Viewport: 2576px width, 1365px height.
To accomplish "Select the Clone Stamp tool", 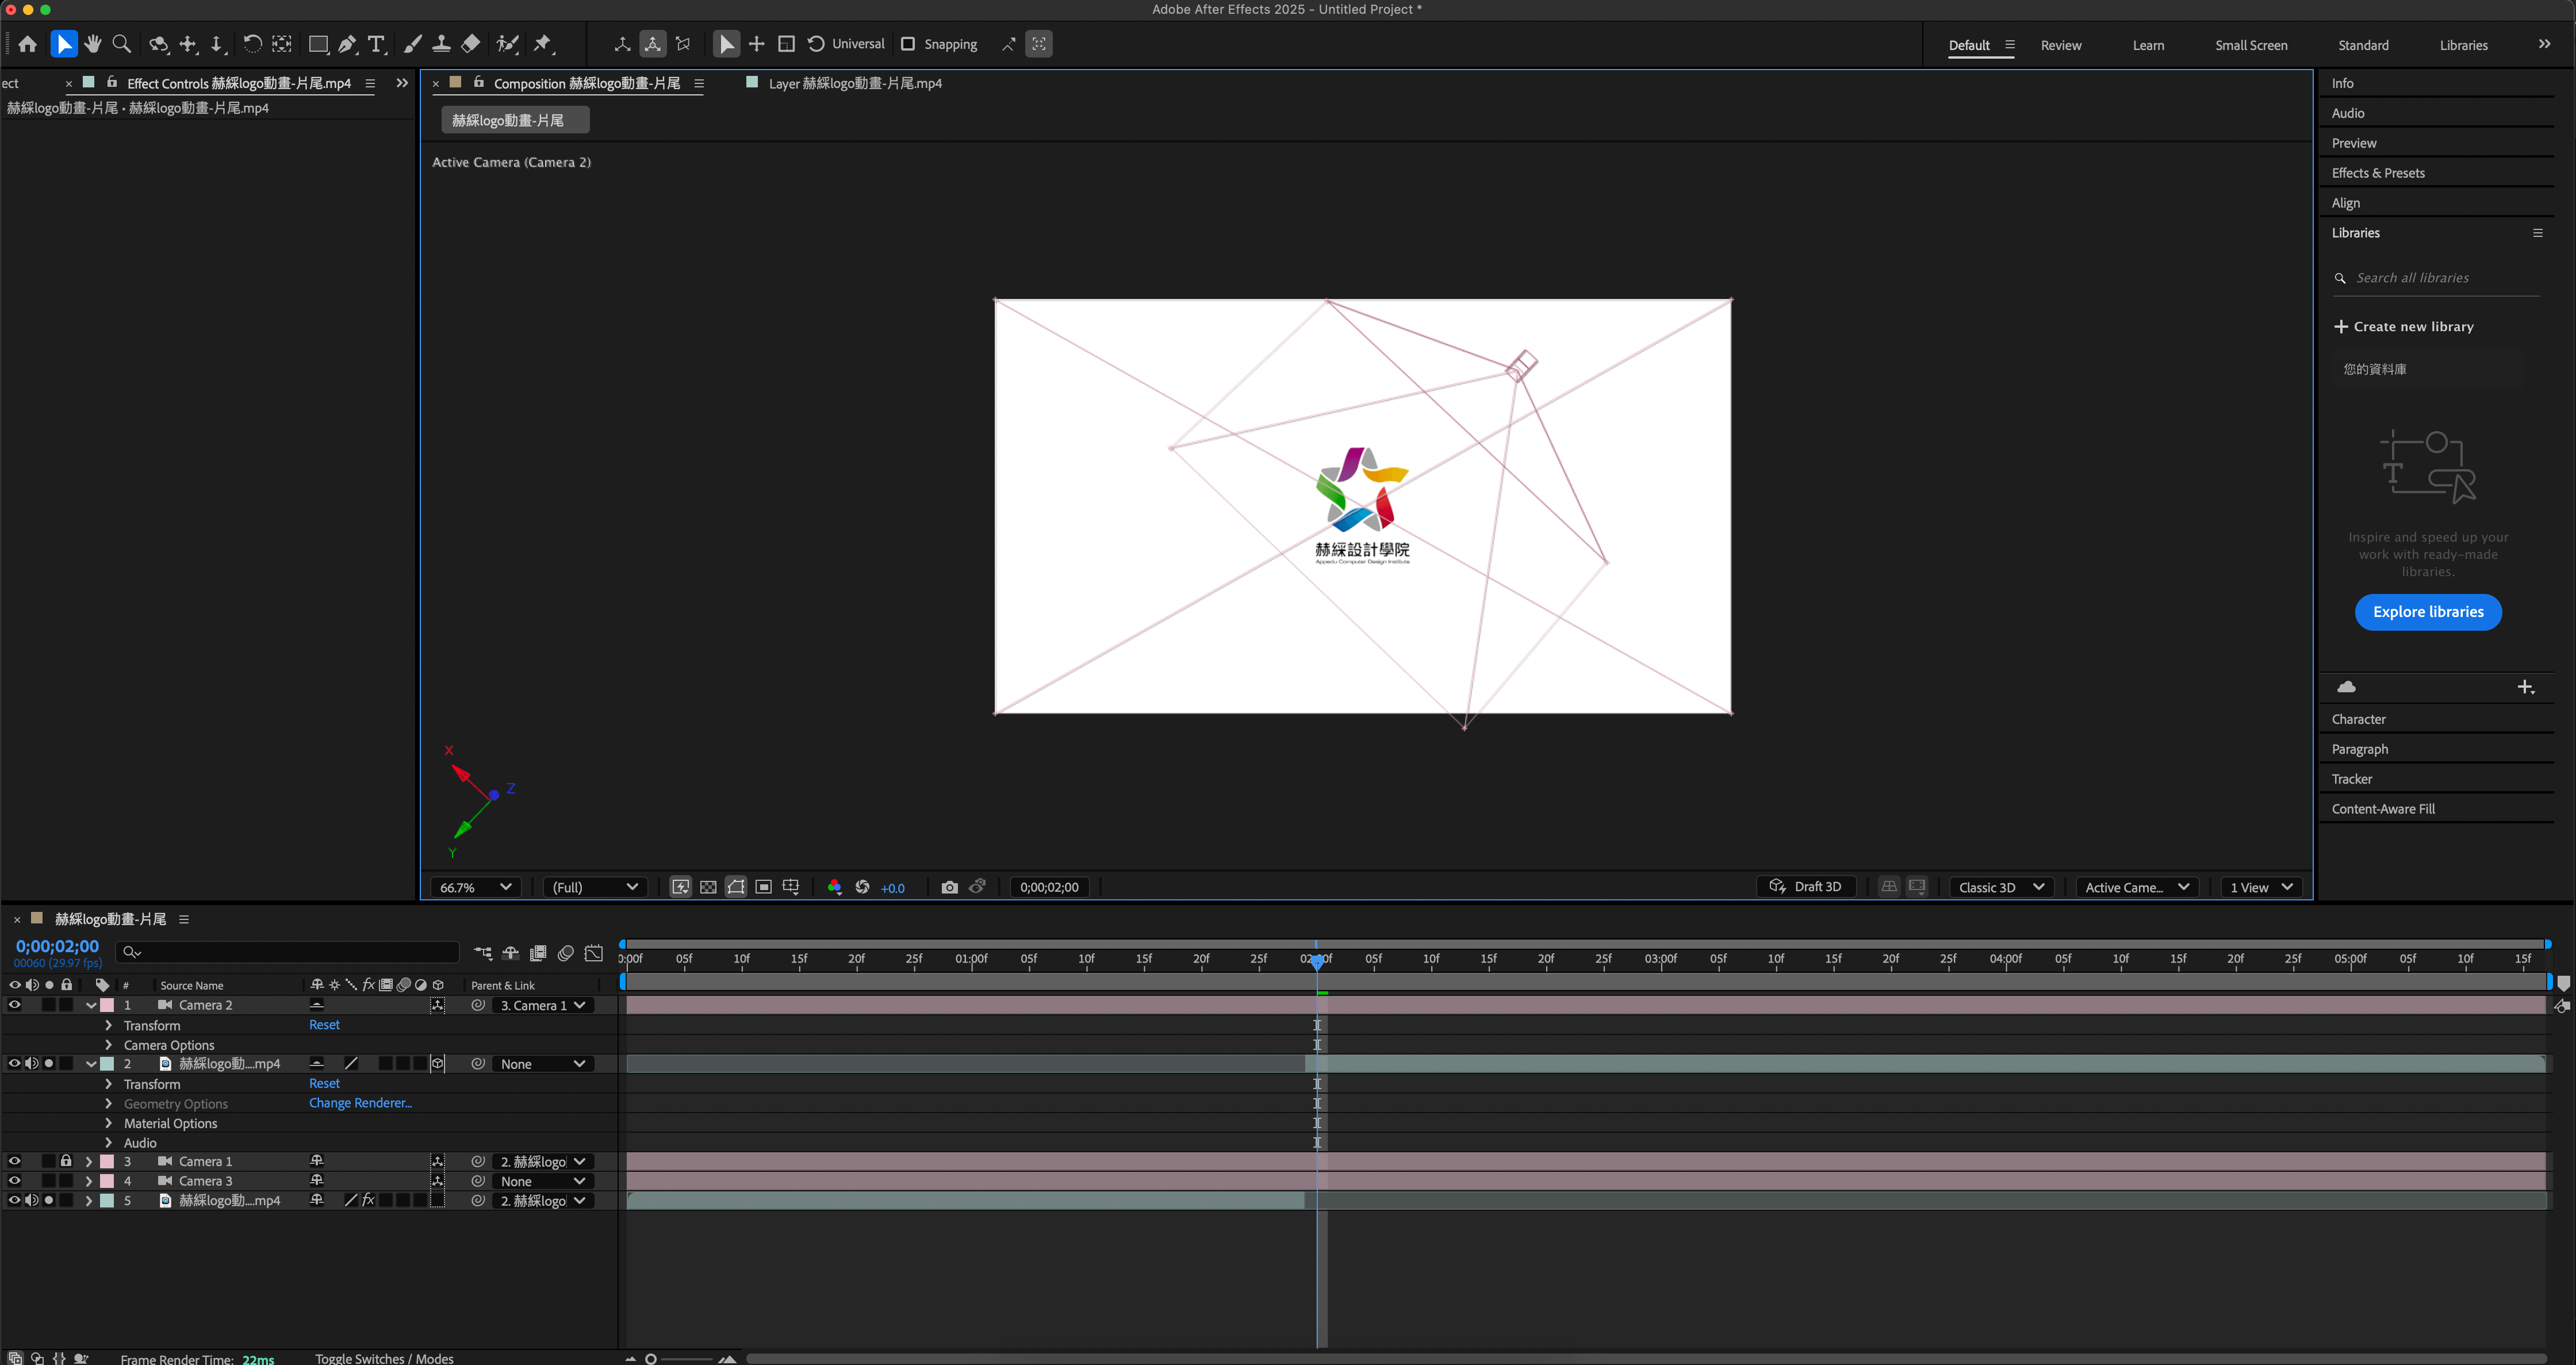I will 441,44.
